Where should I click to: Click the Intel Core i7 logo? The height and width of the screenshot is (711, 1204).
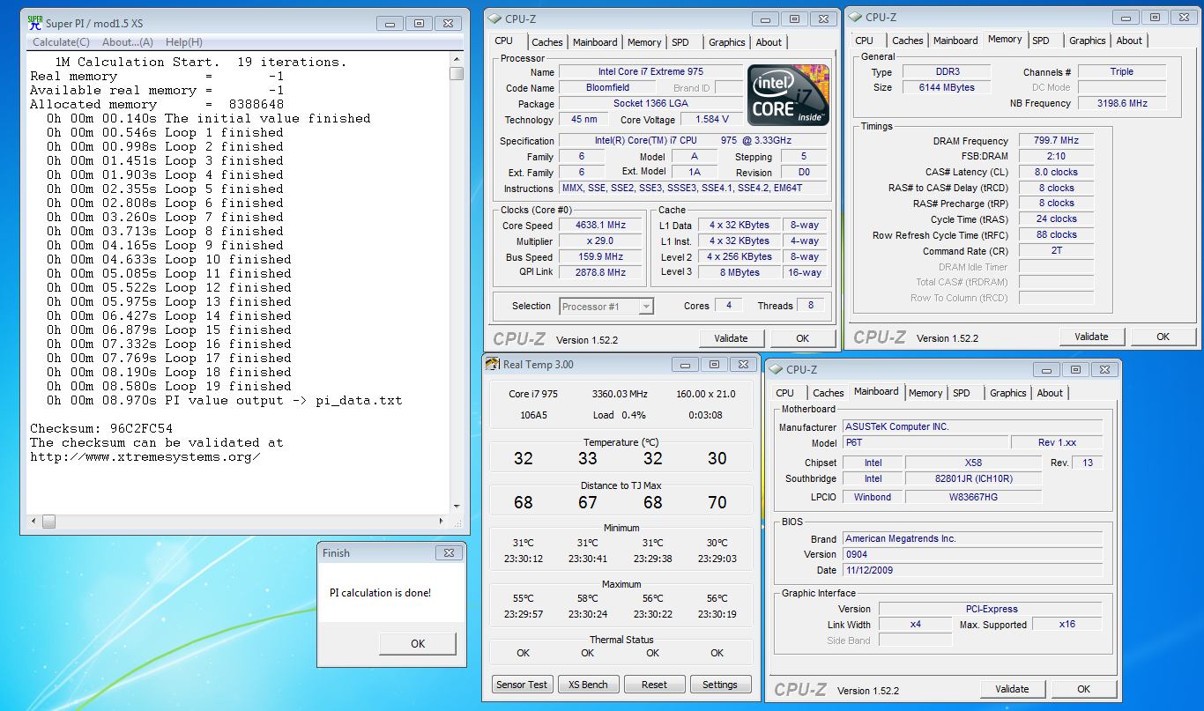[788, 94]
